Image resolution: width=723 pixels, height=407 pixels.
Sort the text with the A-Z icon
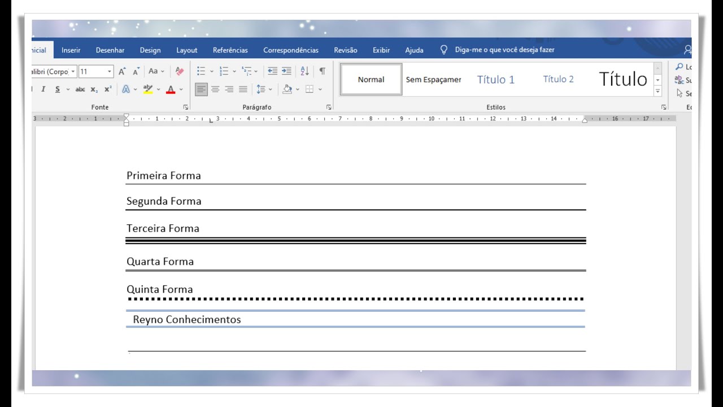click(306, 71)
